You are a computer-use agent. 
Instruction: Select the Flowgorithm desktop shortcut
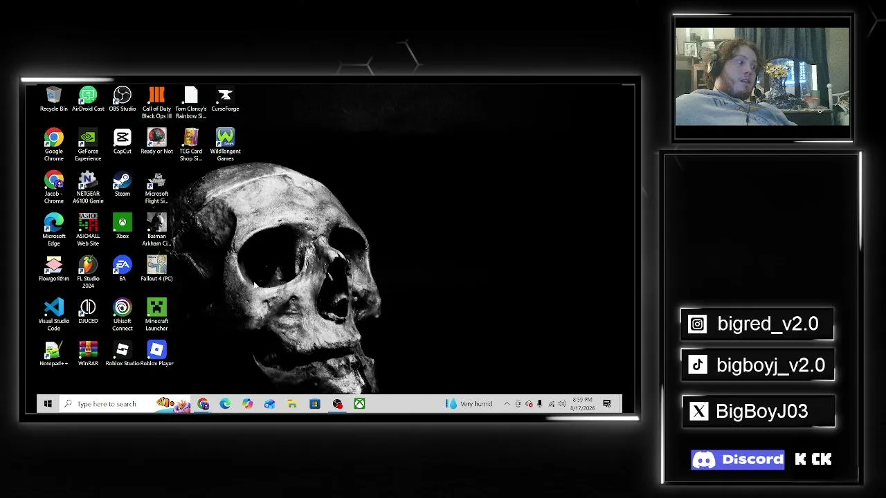[53, 268]
